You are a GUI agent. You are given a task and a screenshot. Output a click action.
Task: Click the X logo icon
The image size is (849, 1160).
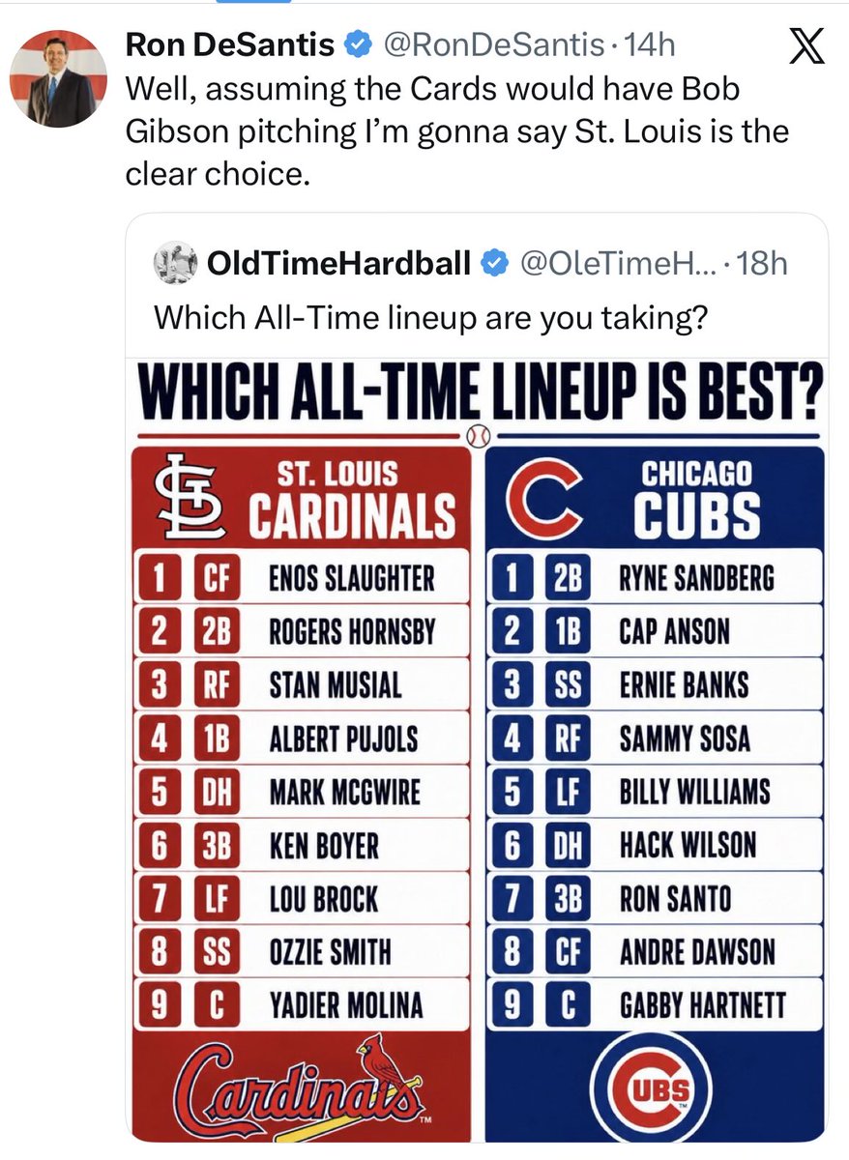tap(805, 47)
